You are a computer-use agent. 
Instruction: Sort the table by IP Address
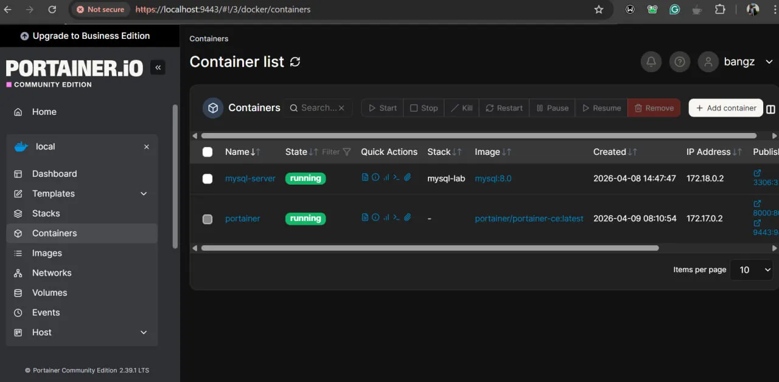pos(714,152)
